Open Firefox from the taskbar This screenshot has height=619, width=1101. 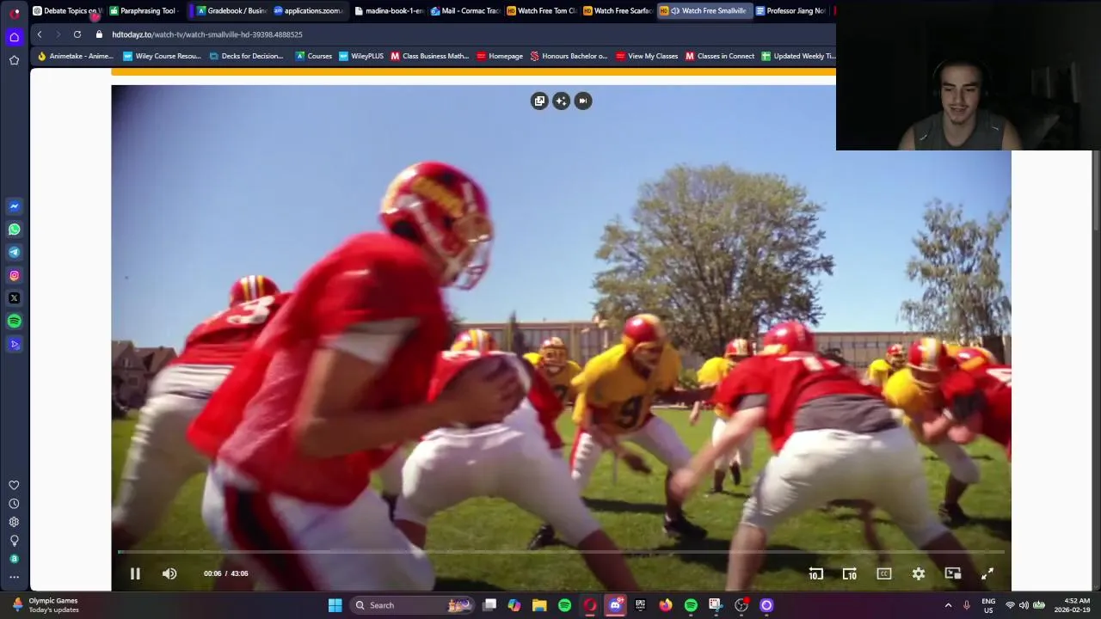tap(666, 605)
